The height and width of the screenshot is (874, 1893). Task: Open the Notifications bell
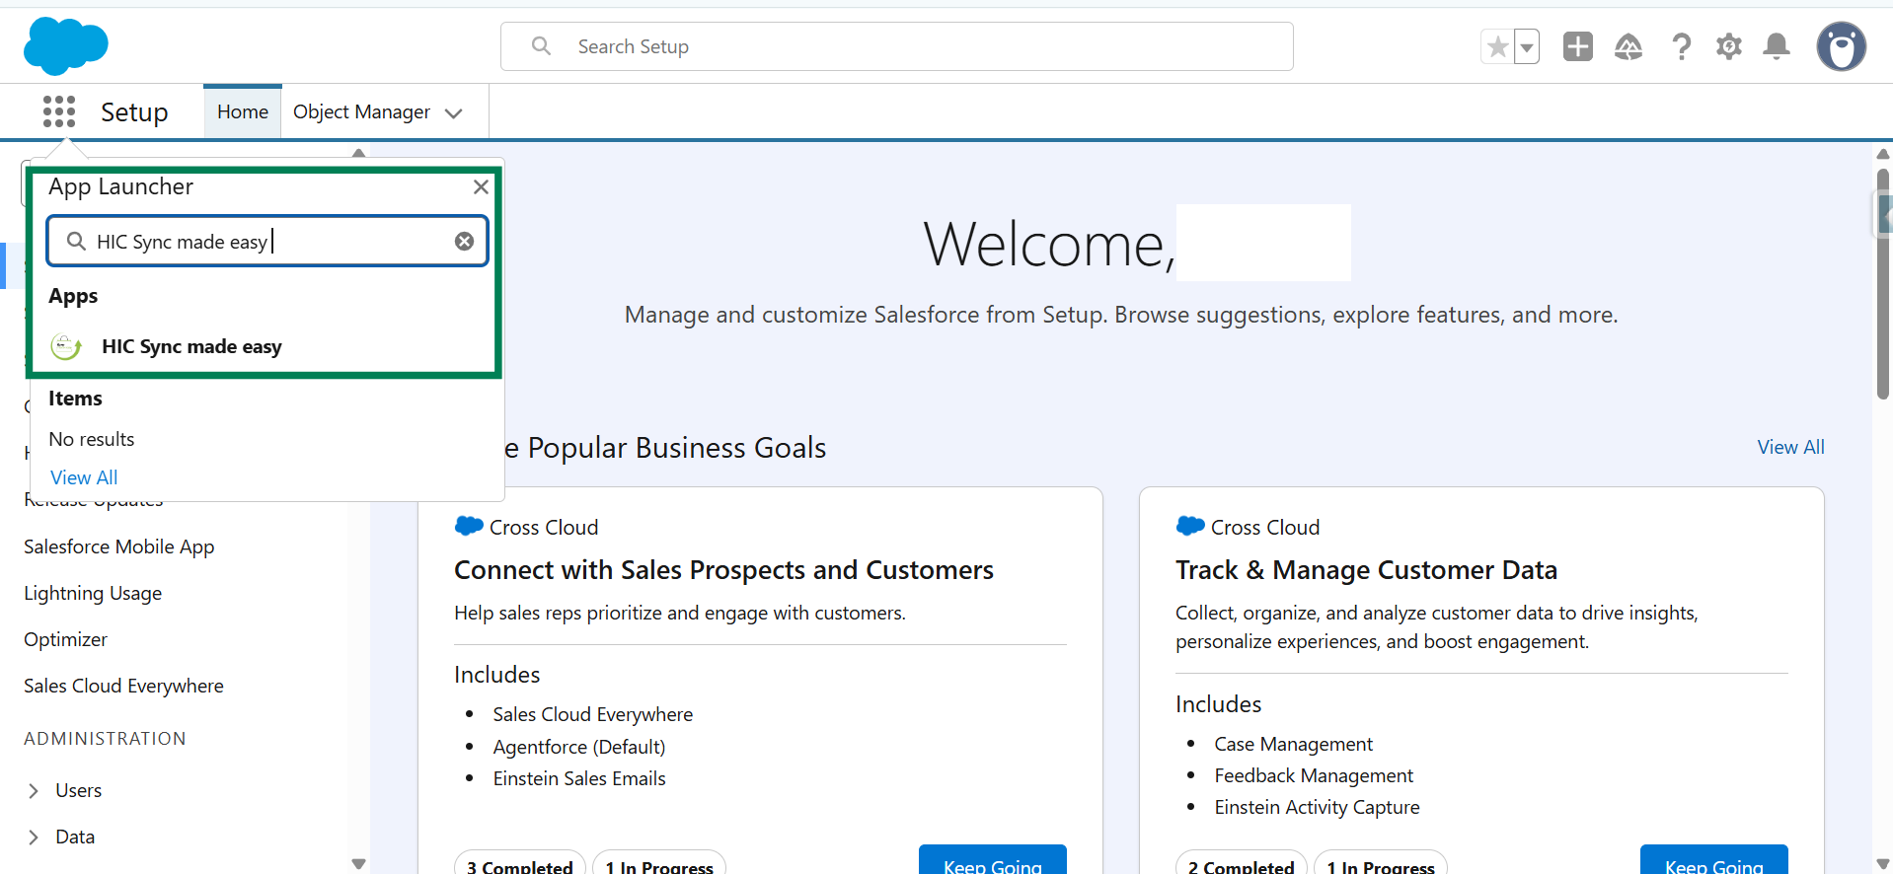click(1777, 46)
